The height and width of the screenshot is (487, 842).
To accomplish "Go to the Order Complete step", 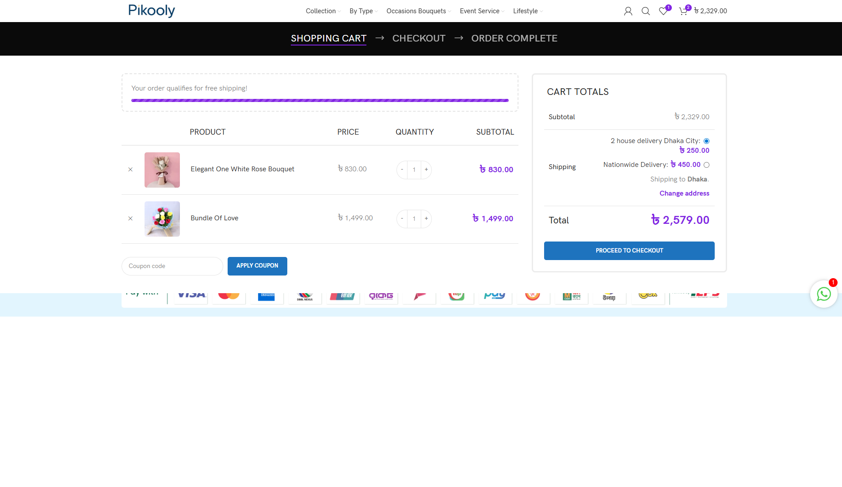I will pyautogui.click(x=514, y=38).
